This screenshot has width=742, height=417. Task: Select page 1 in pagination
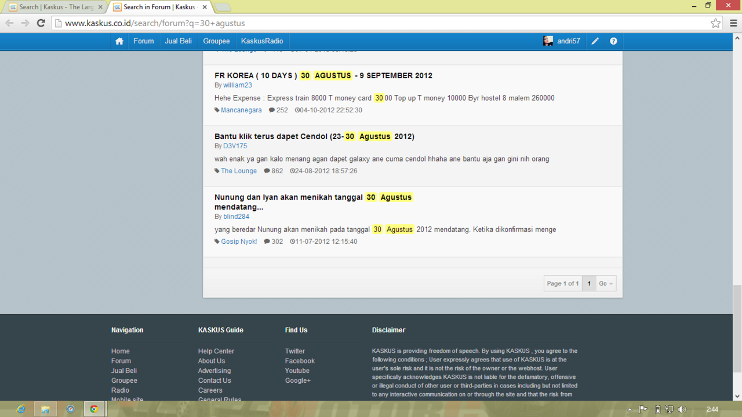[x=589, y=283]
